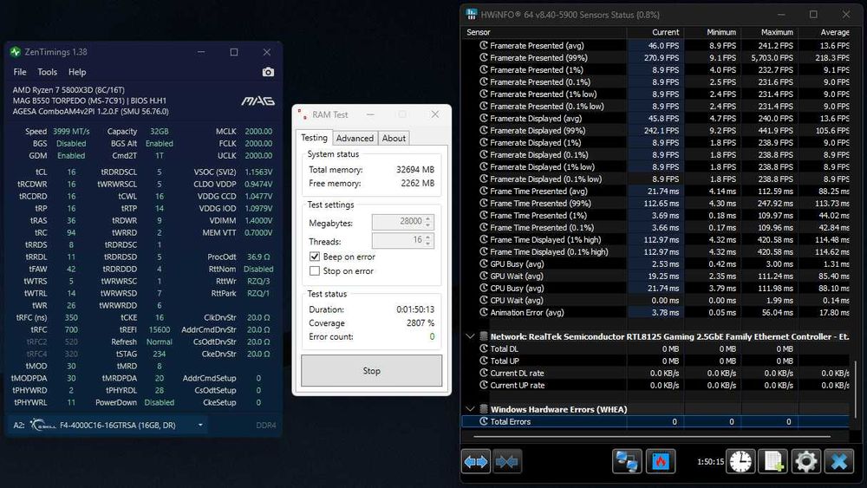Viewport: 867px width, 488px height.
Task: Click HWiNFO collapse columns arrows icon
Action: pos(506,461)
